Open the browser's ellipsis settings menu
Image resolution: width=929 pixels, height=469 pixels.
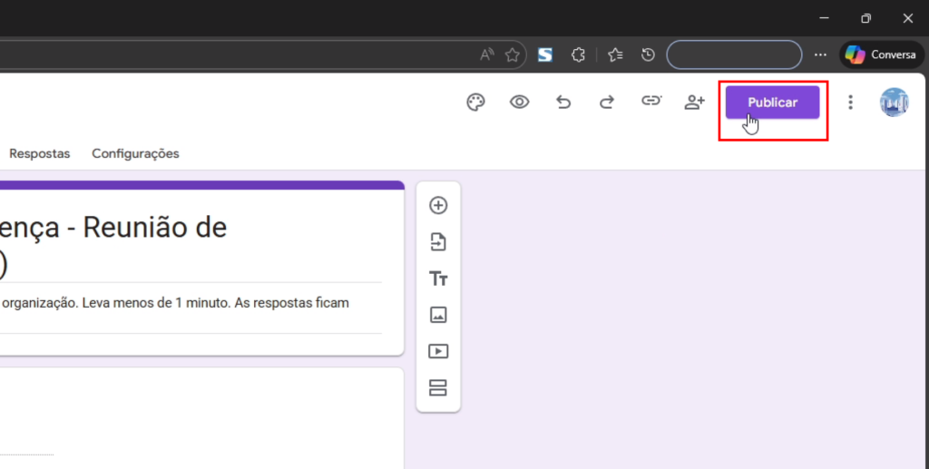pyautogui.click(x=820, y=54)
